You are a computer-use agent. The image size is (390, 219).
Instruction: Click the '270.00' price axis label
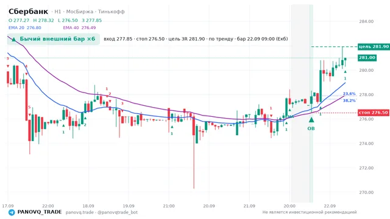[366, 192]
